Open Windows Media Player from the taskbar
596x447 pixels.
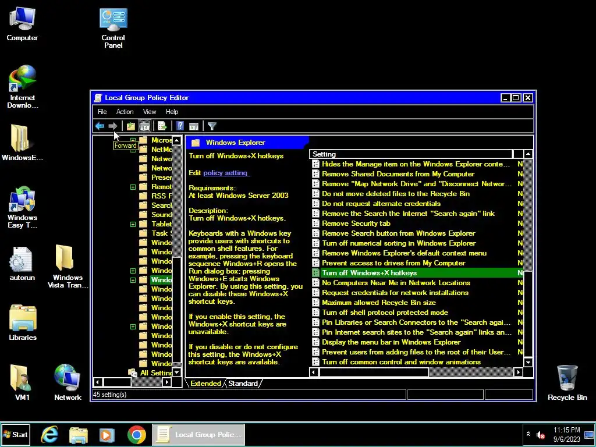(x=107, y=435)
